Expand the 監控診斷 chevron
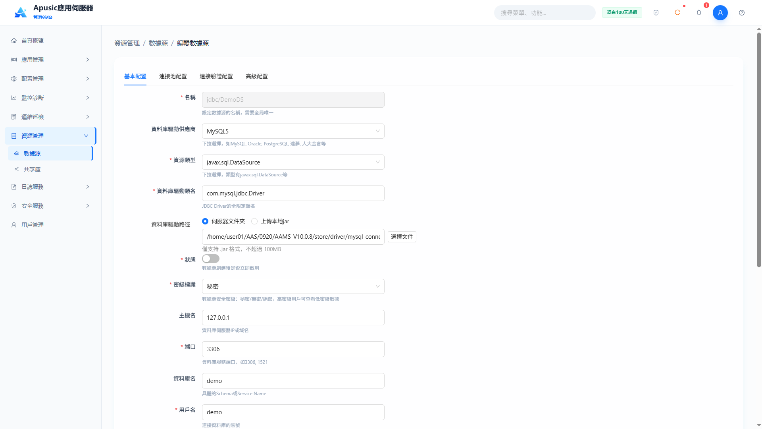 (88, 98)
